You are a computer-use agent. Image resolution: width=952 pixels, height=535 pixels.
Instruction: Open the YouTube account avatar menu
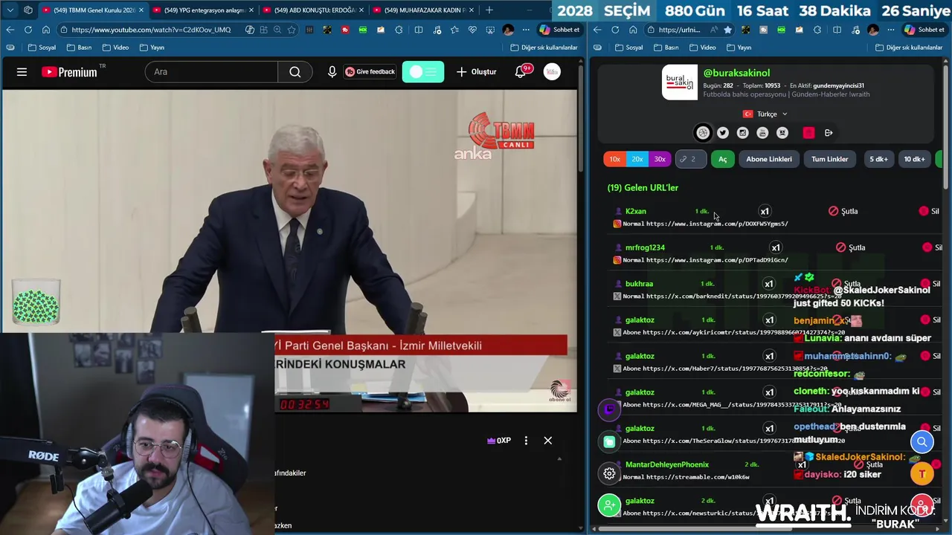point(552,72)
